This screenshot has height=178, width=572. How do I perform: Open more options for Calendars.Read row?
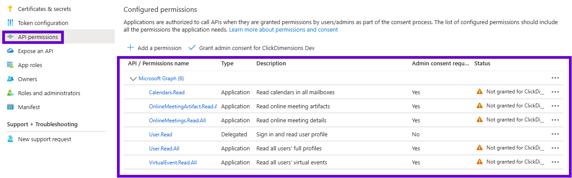(x=555, y=92)
